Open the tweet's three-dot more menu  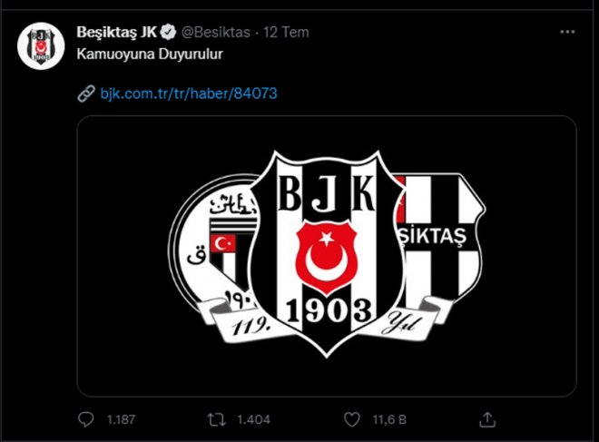click(567, 33)
